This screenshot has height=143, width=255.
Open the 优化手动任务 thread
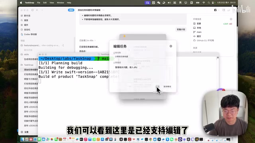tap(31, 88)
